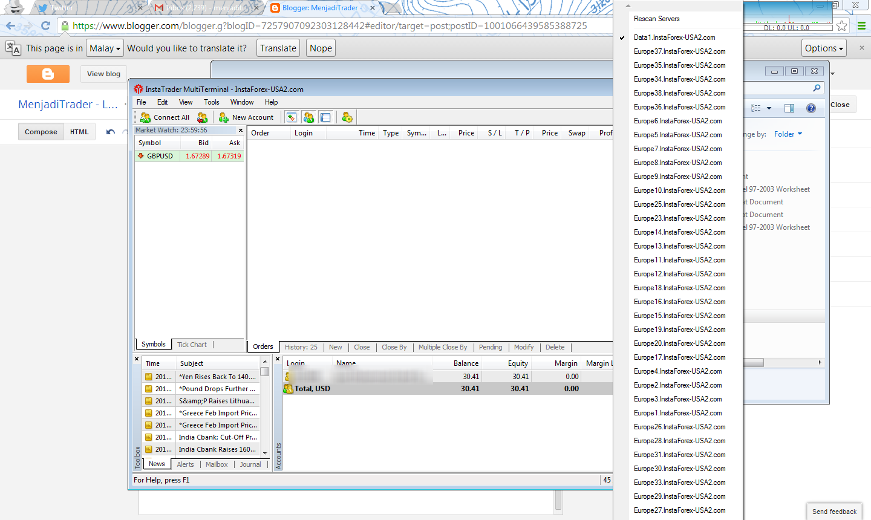This screenshot has width=871, height=520.
Task: Click the Nope button
Action: (x=321, y=48)
